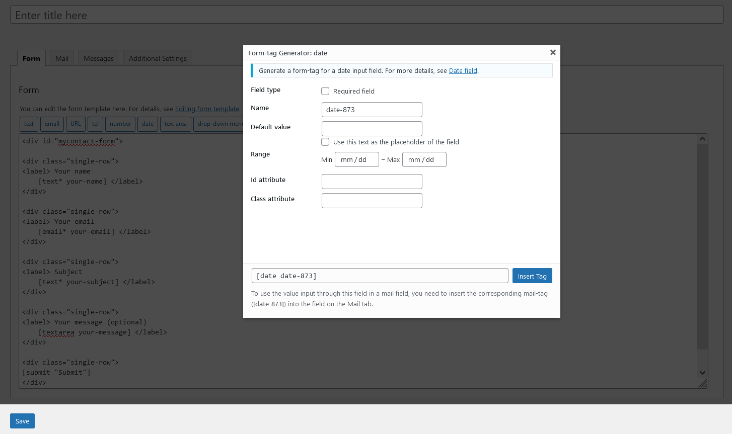Click the number tag generator button
Image resolution: width=732 pixels, height=434 pixels.
click(120, 124)
